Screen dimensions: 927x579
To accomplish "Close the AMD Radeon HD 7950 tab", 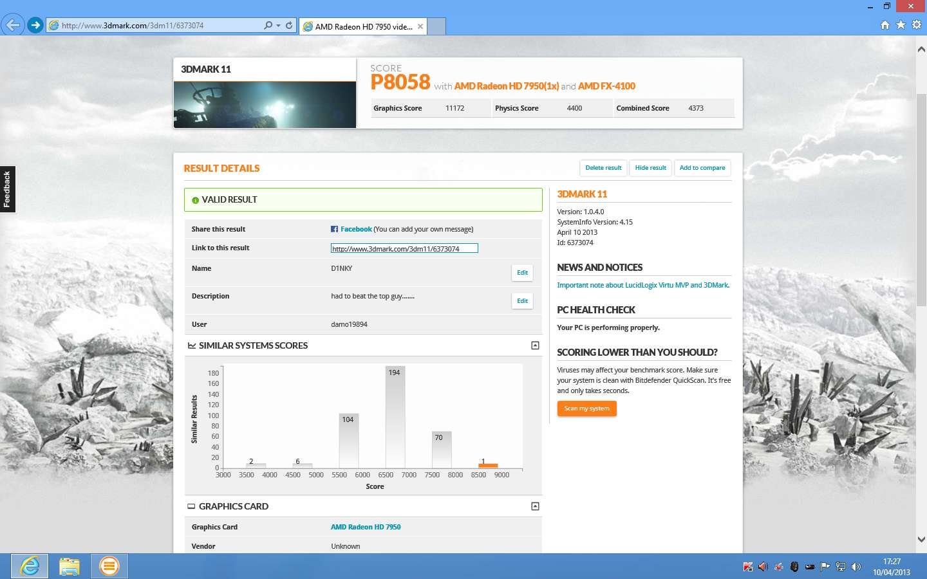I will 420,26.
